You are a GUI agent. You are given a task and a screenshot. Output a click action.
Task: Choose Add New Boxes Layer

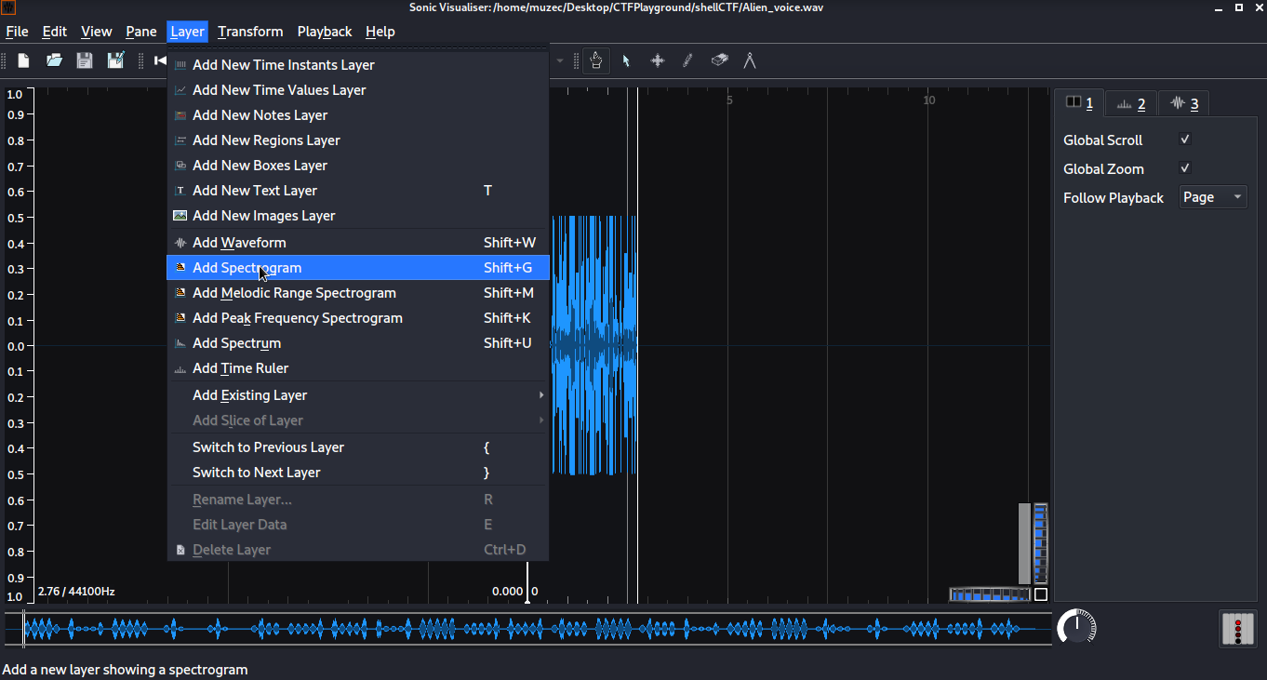click(358, 166)
